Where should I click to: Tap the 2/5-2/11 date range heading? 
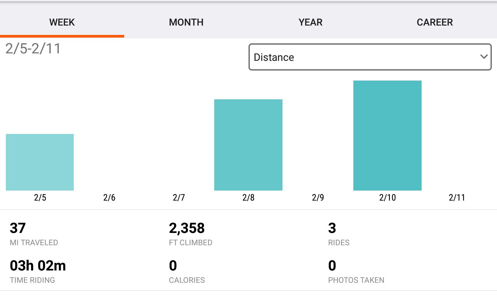pos(33,49)
